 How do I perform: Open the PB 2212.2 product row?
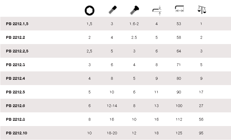(x=15, y=38)
